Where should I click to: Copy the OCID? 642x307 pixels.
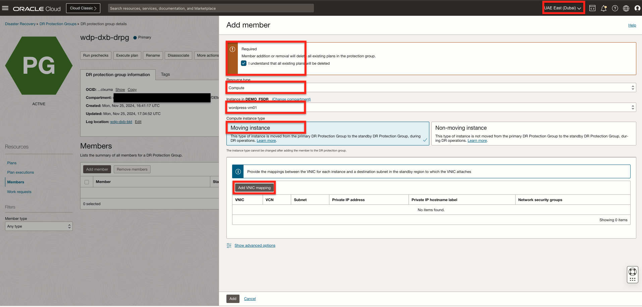132,89
